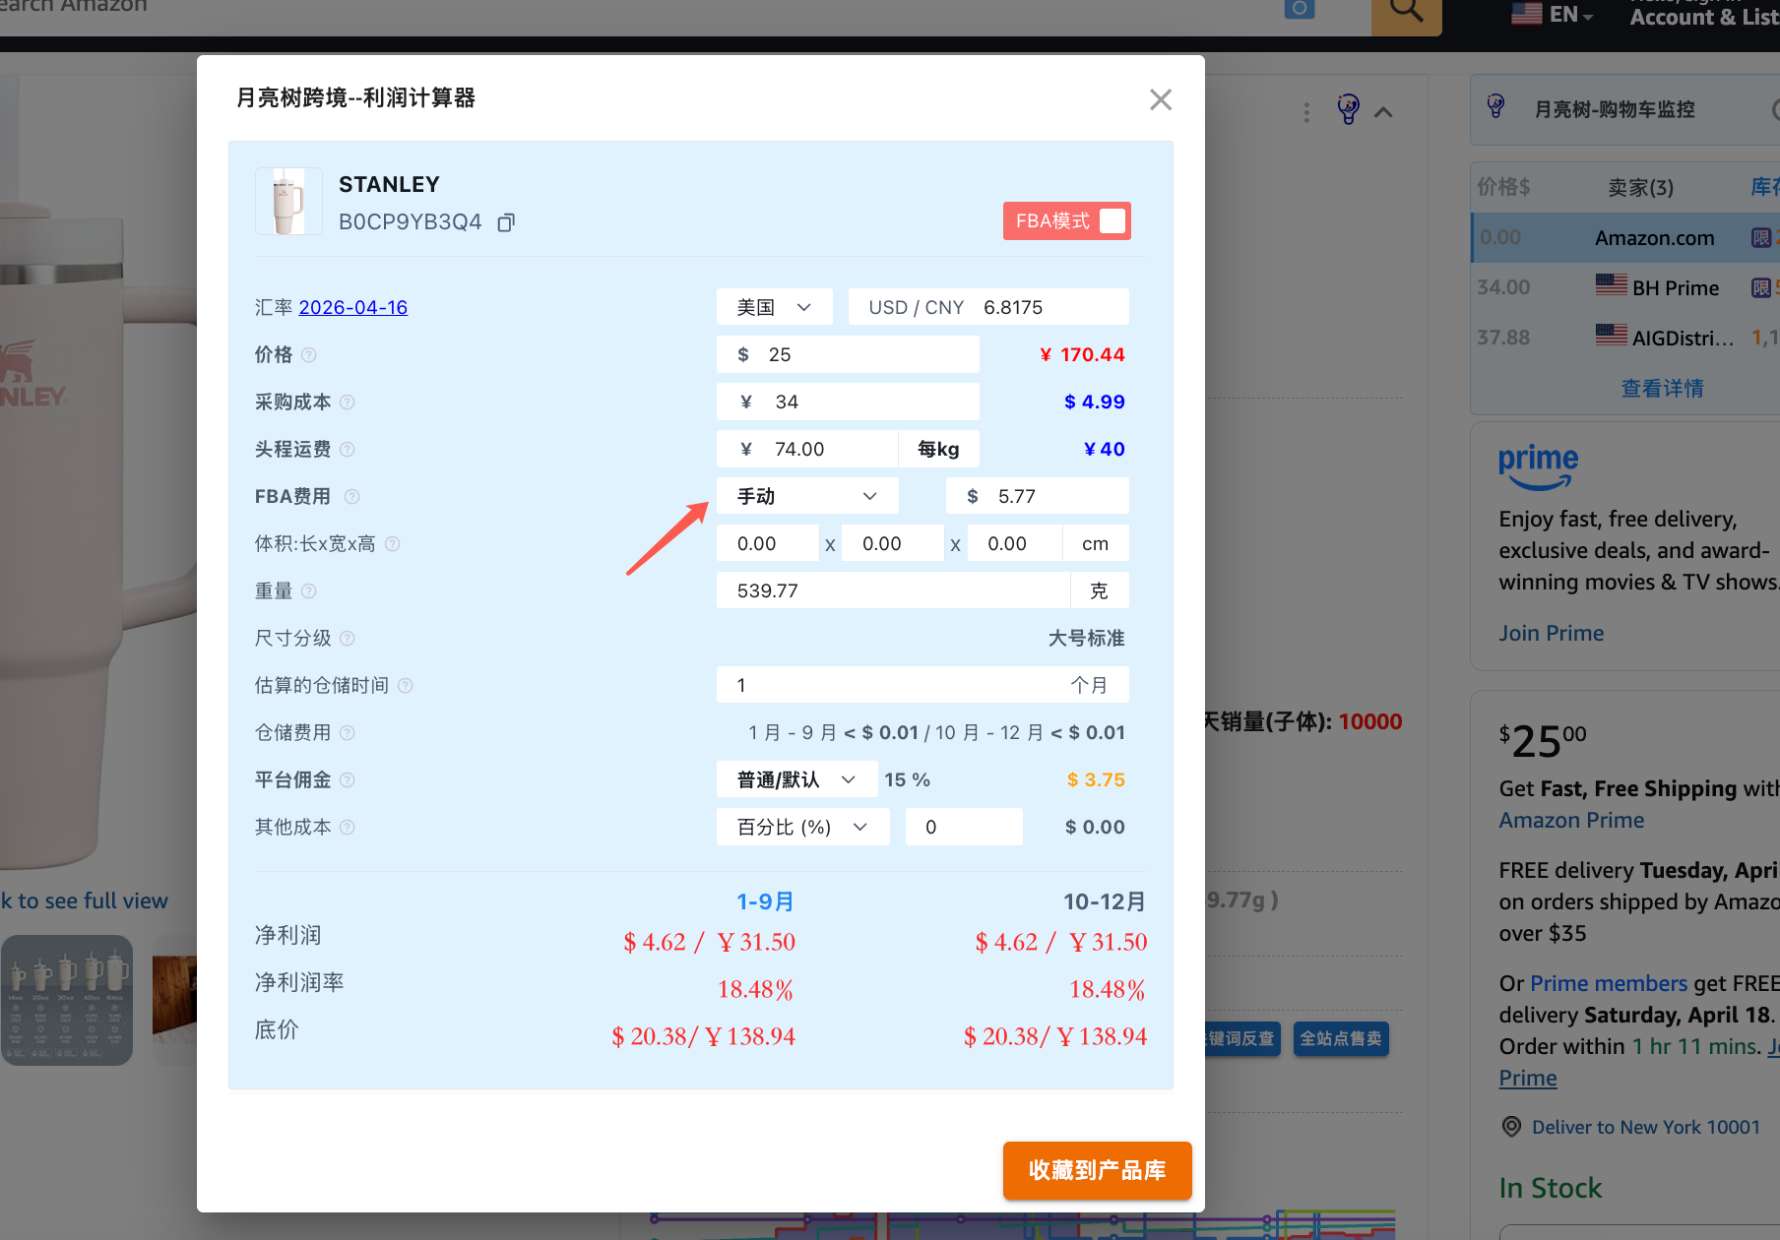Viewport: 1780px width, 1240px height.
Task: Click the search magnifier icon on Amazon
Action: coord(1405,12)
